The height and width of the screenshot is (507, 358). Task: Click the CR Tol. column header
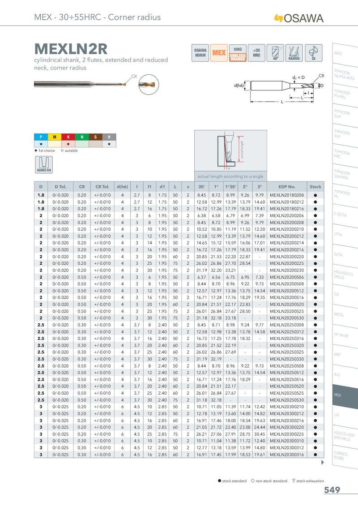[x=102, y=187]
